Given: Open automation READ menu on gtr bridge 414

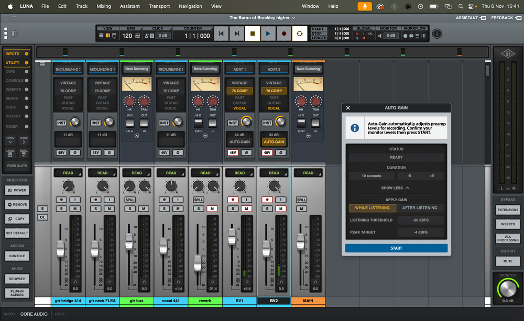Looking at the screenshot, I should (68, 173).
